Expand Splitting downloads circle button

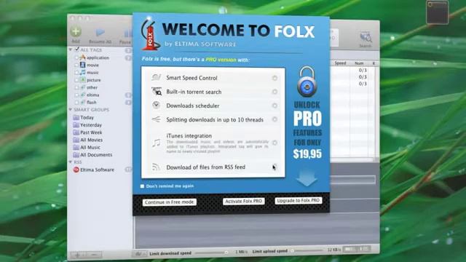point(275,119)
